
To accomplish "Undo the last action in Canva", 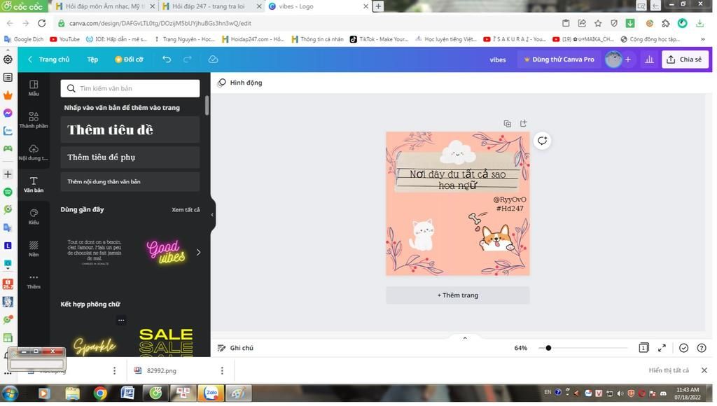I will point(167,59).
